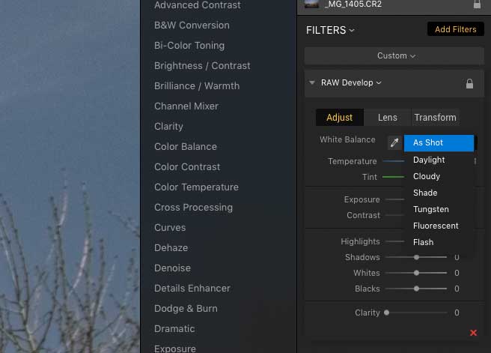Image resolution: width=491 pixels, height=353 pixels.
Task: Click the Whites value field
Action: click(x=457, y=273)
